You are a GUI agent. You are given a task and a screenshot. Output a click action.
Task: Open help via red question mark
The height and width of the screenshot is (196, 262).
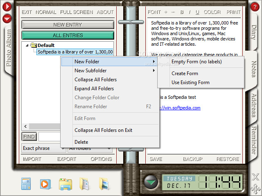[255, 7]
